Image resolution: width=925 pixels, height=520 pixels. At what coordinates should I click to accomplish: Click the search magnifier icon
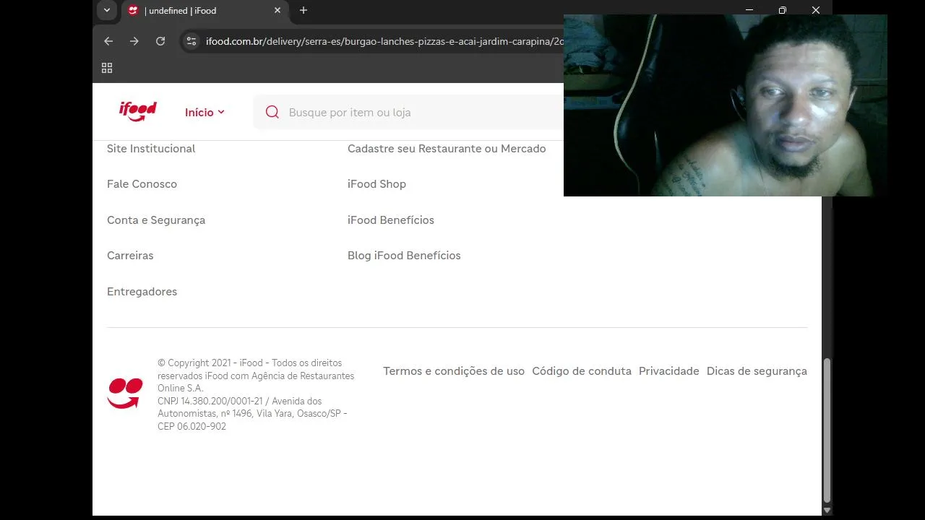point(272,112)
